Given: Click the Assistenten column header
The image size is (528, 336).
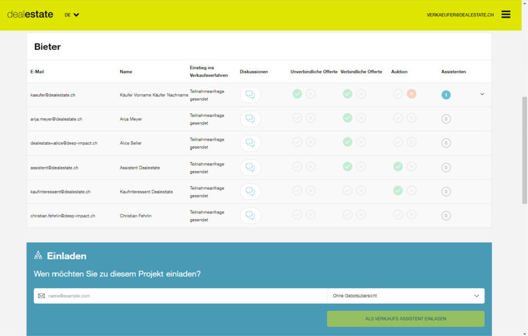Looking at the screenshot, I should 453,72.
